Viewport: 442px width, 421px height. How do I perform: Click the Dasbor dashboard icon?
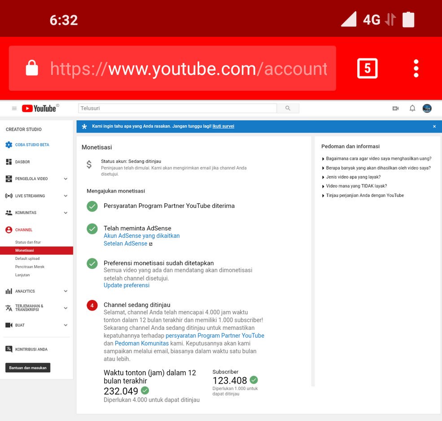coord(9,162)
